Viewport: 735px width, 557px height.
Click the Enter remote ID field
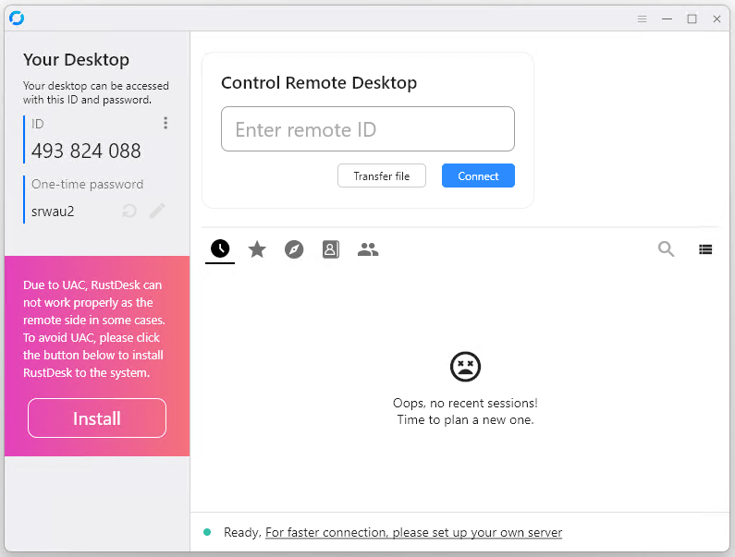368,128
